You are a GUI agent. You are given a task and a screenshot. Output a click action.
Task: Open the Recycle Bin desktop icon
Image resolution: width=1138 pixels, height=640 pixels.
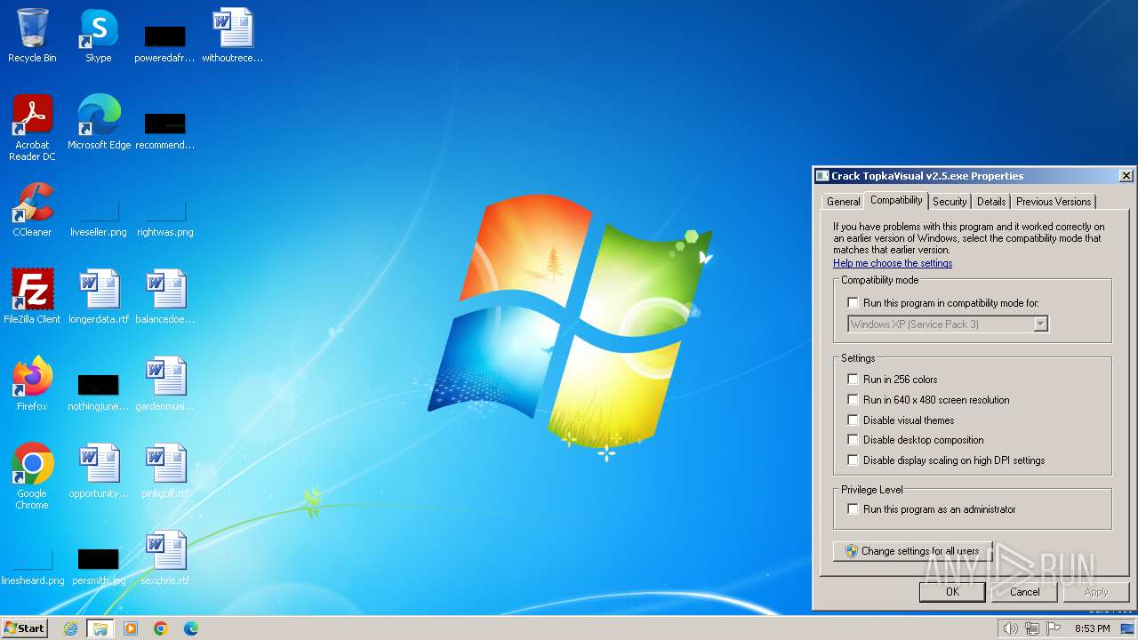(32, 36)
